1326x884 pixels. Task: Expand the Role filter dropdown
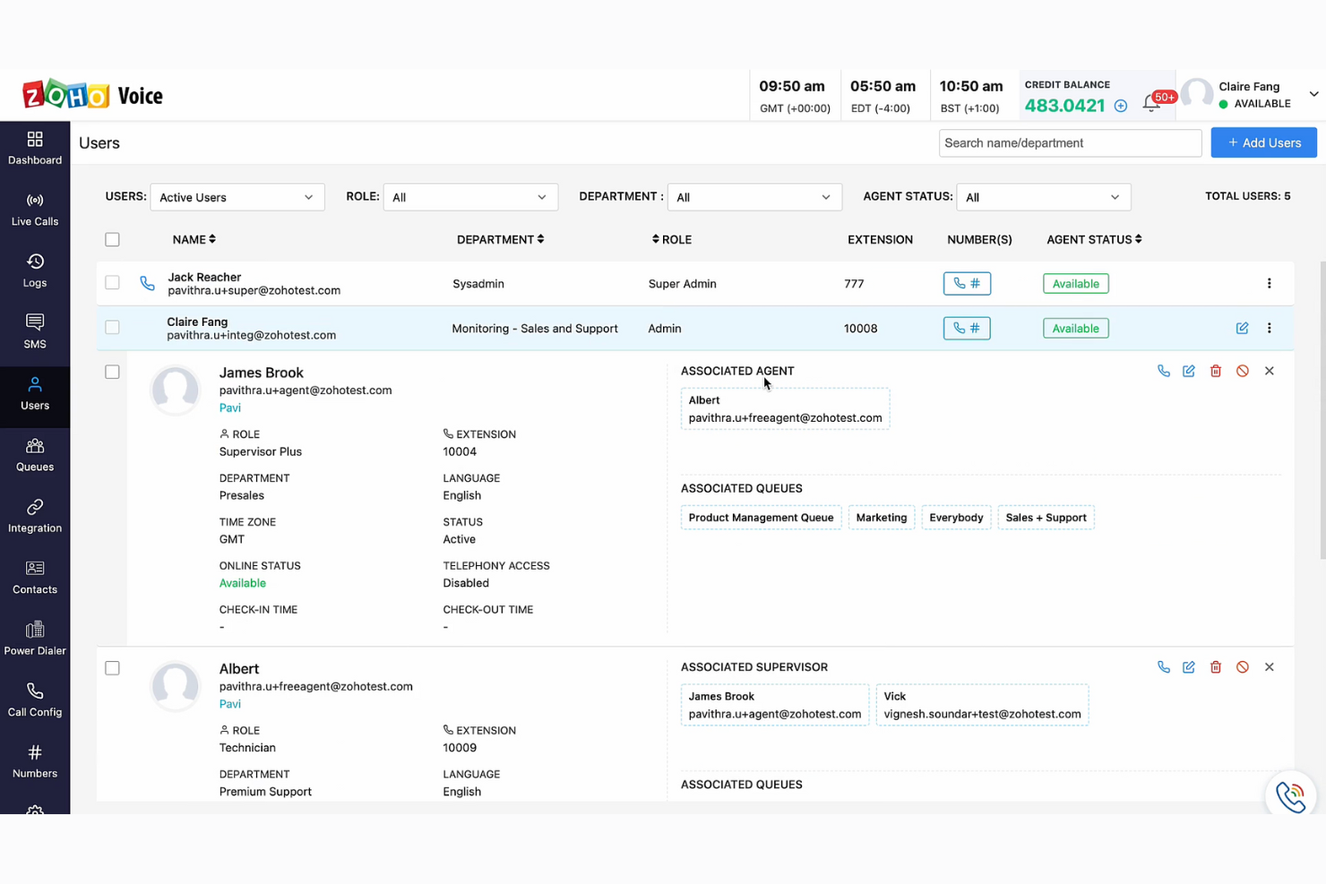pyautogui.click(x=470, y=197)
